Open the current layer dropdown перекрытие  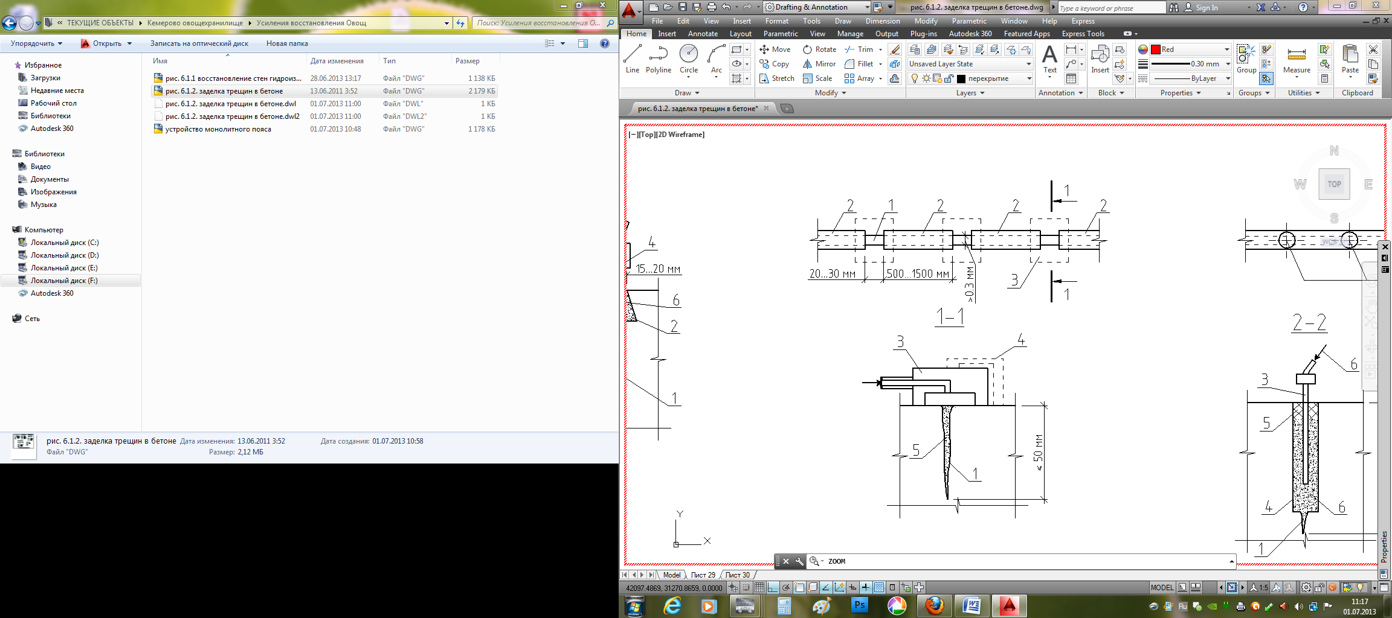pos(970,78)
